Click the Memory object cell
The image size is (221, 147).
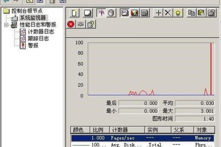pyautogui.click(x=203, y=138)
